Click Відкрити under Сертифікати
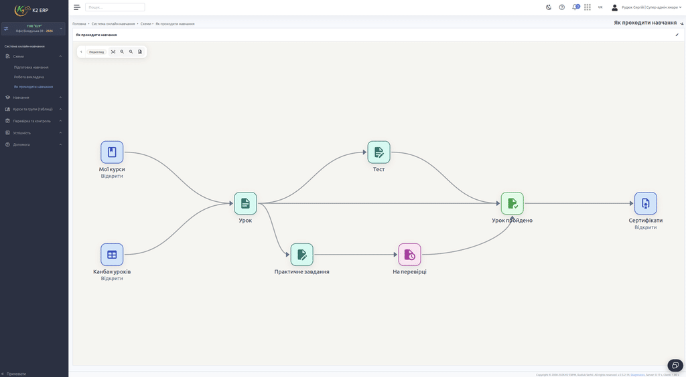 pos(646,227)
